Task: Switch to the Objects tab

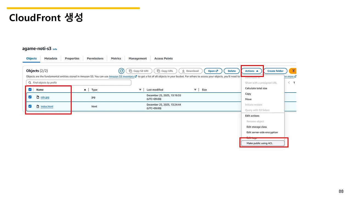Action: coord(32,58)
